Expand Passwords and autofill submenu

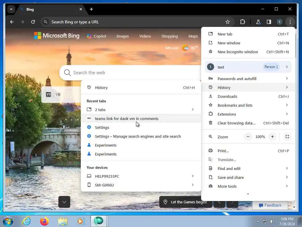click(248, 79)
